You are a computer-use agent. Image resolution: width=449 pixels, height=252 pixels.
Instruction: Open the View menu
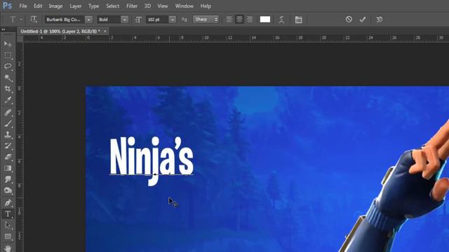162,6
